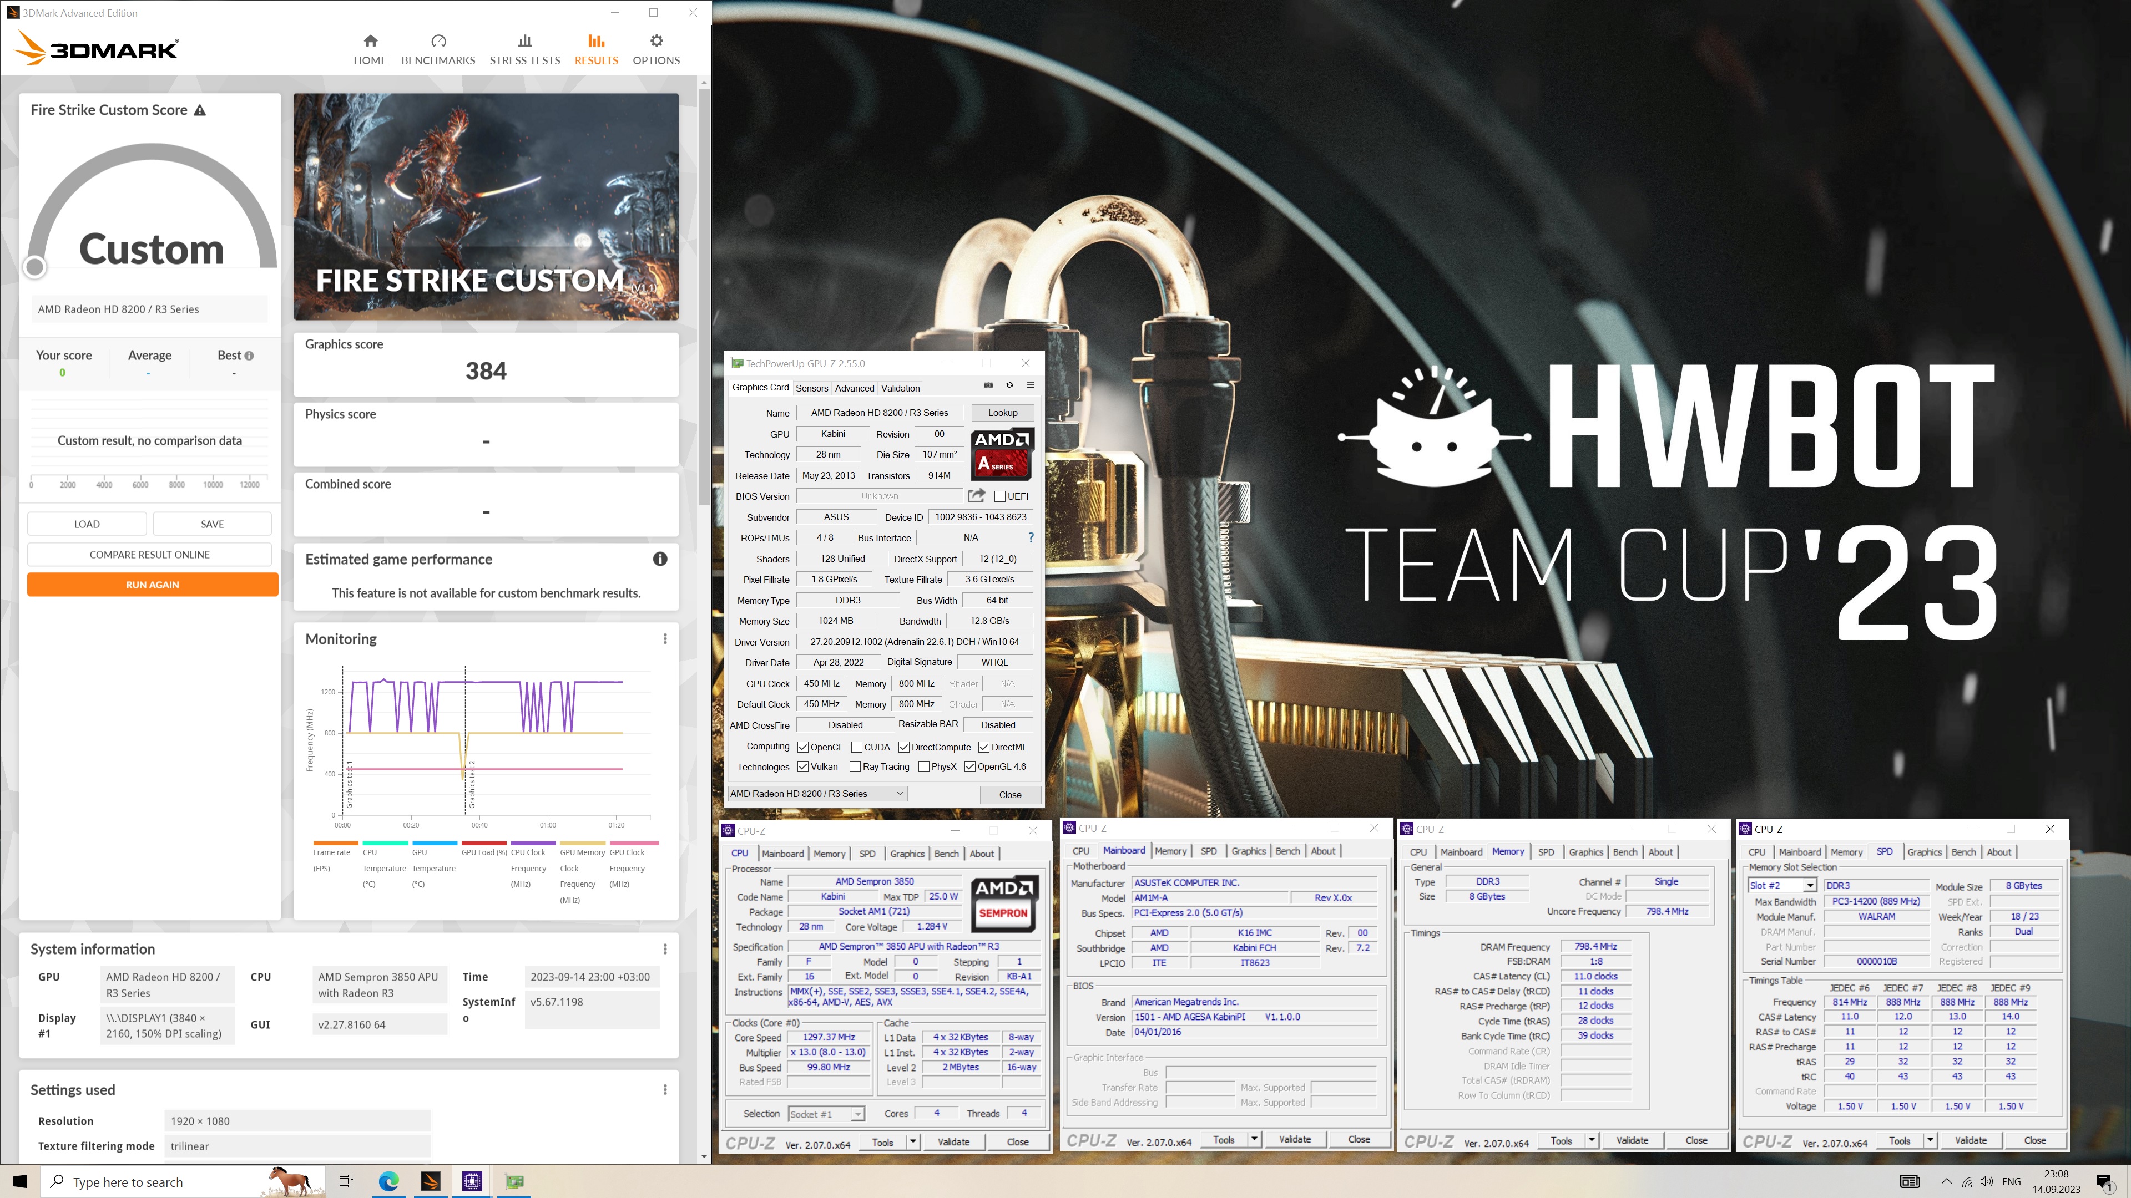Click the warning triangle next to Fire Strike Custom Score
2131x1198 pixels.
(199, 110)
